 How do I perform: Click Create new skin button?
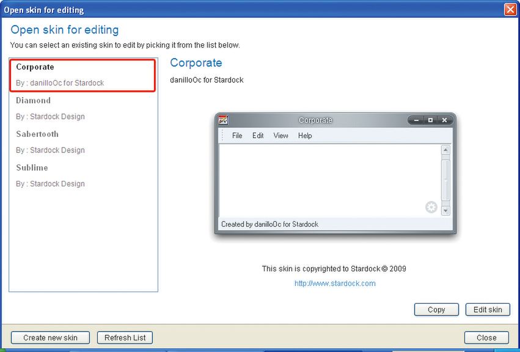[x=50, y=338]
